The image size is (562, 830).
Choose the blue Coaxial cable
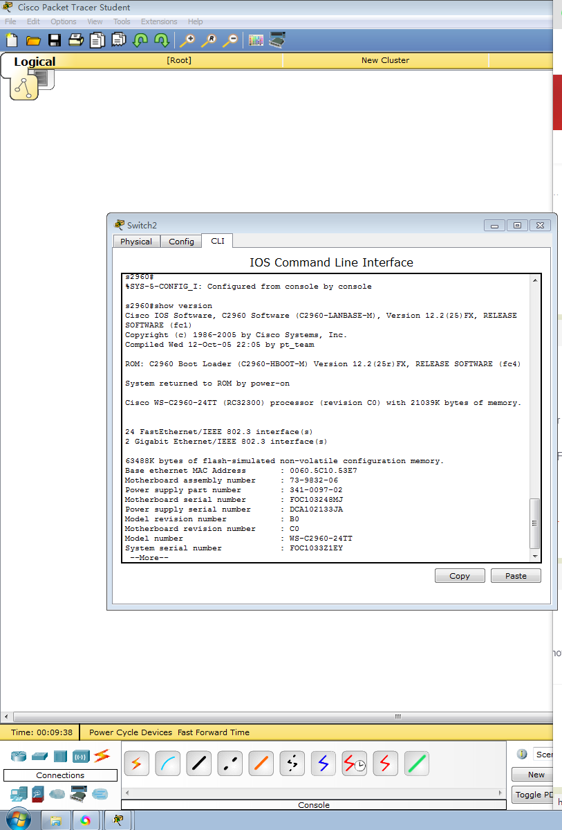point(324,764)
